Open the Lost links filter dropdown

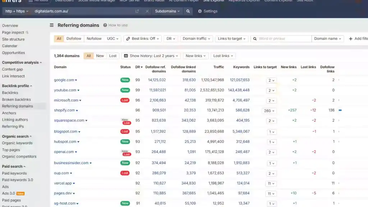(x=223, y=56)
